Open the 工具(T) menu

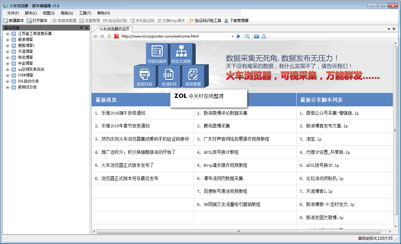click(x=85, y=13)
